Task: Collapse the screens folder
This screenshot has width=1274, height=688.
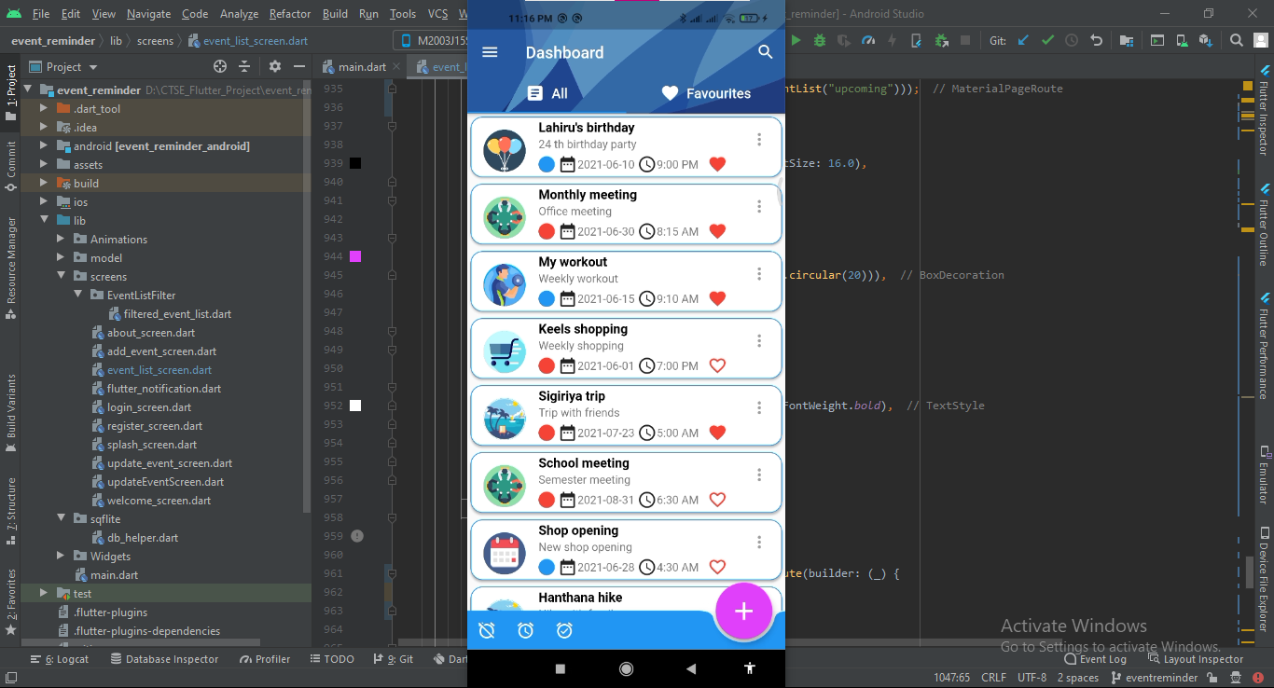Action: (x=61, y=277)
